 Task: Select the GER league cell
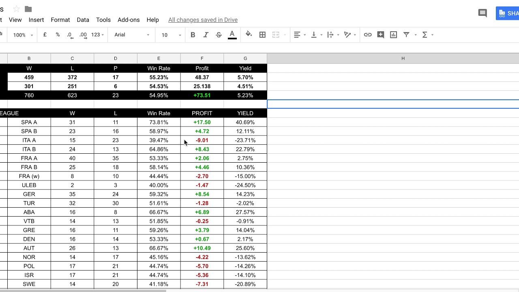pos(29,194)
